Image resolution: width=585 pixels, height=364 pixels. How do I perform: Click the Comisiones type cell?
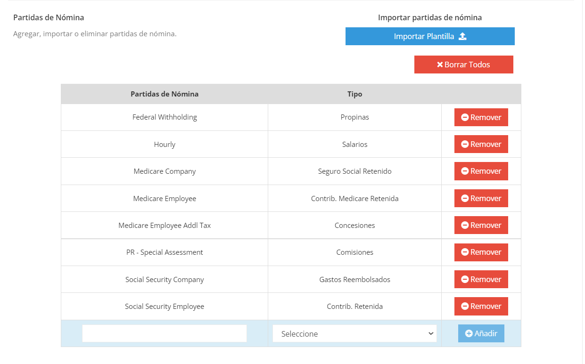354,252
